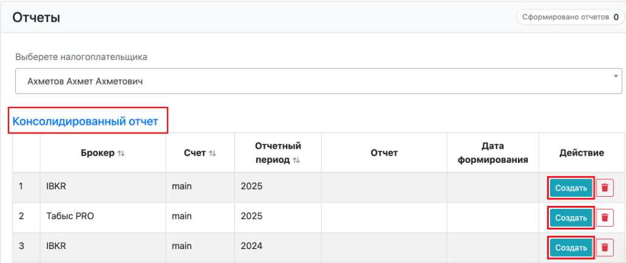Open the Консолидированный отчет link
This screenshot has height=263, width=626.
86,121
